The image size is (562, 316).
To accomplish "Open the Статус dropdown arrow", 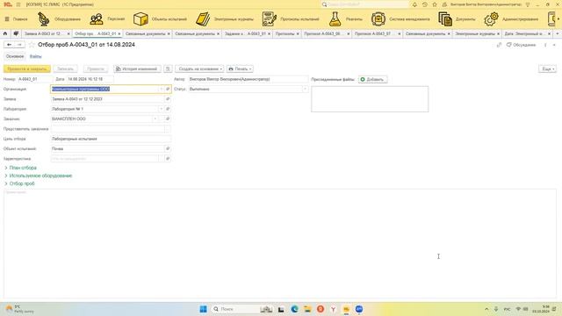I will point(305,89).
